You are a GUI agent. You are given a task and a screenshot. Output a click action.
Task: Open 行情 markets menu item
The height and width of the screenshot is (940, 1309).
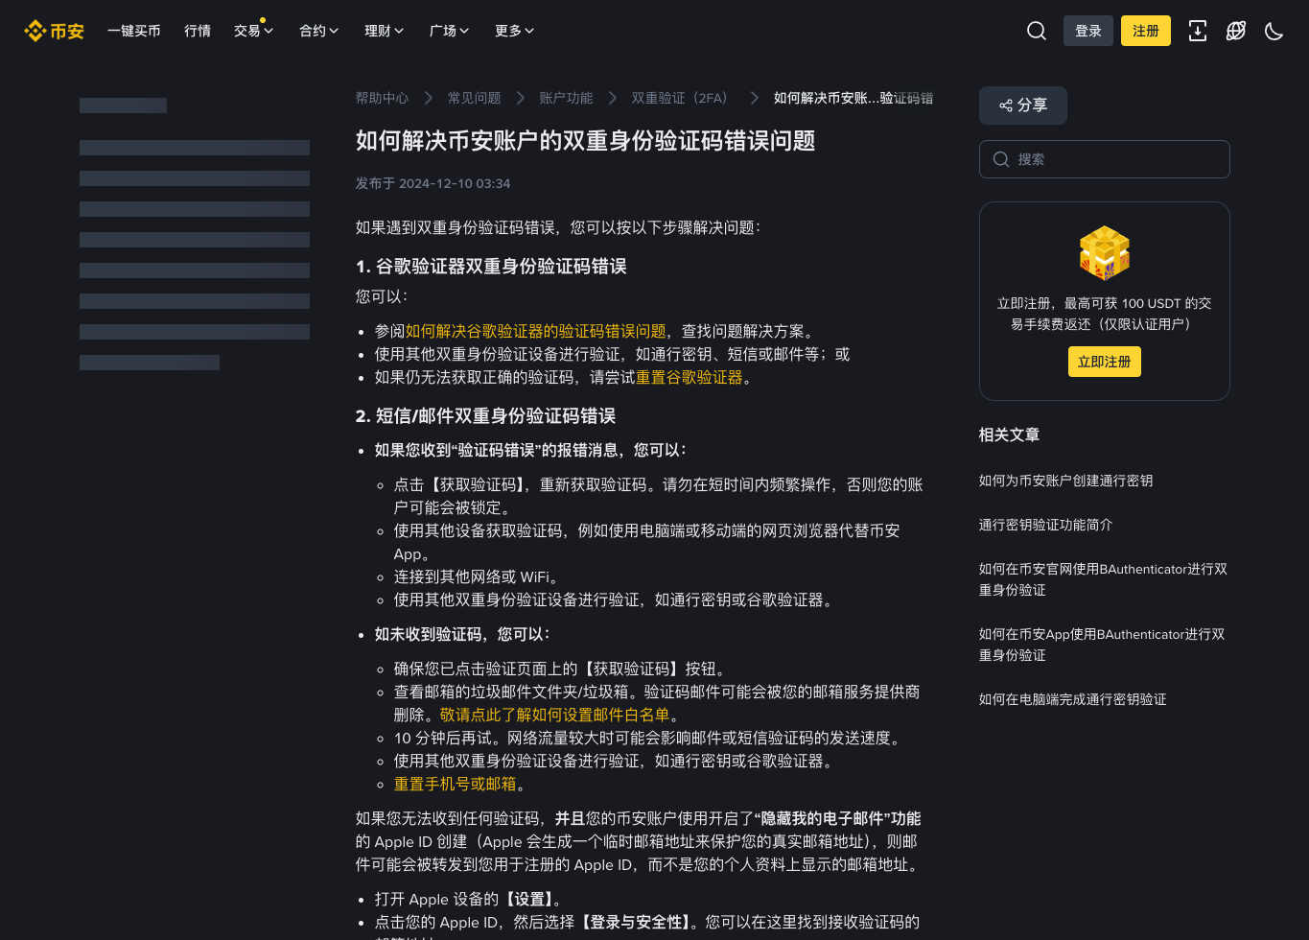[x=198, y=31]
